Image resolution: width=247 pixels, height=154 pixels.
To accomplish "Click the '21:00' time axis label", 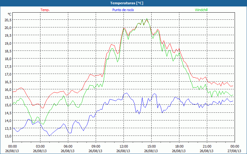I will tap(207, 147).
